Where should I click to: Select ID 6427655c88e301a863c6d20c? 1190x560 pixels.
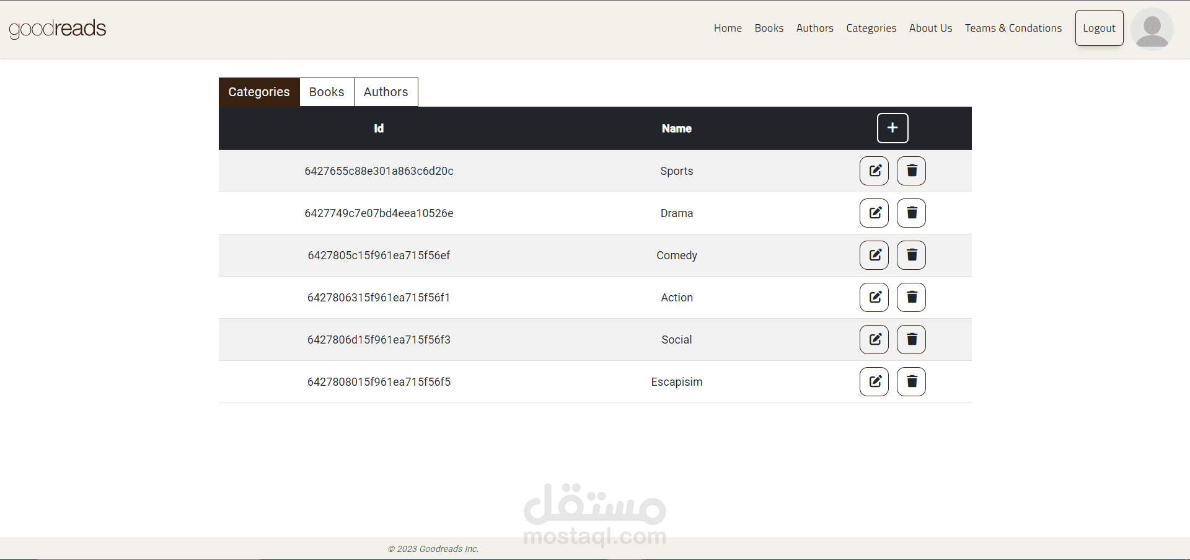tap(379, 171)
